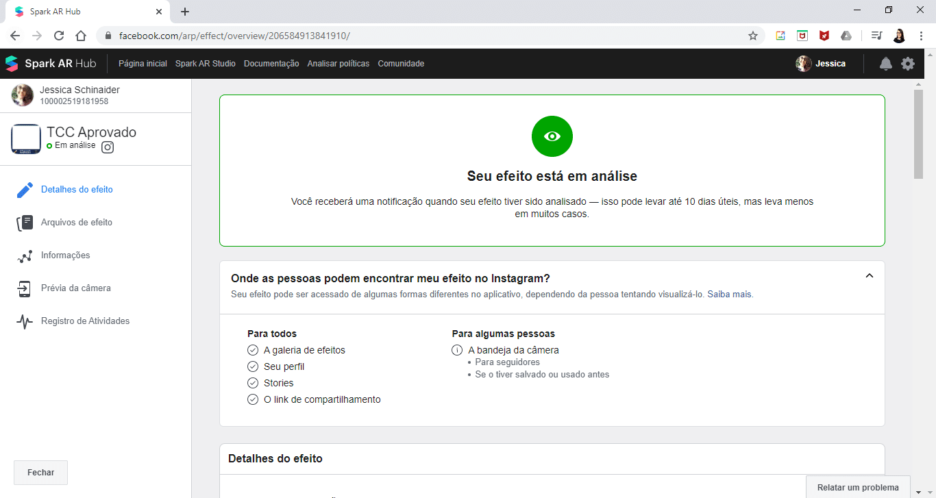Click the Fechar button

[41, 473]
